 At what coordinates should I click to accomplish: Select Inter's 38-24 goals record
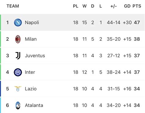pos(113,72)
